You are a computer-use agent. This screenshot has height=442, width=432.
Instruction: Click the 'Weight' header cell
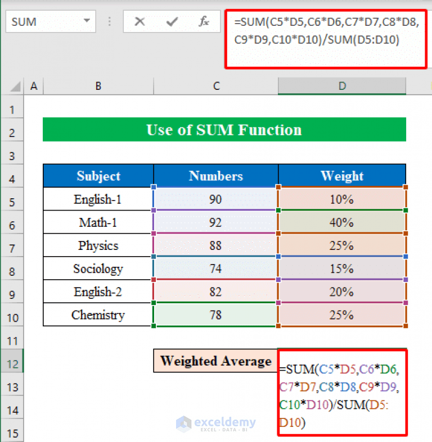[342, 176]
